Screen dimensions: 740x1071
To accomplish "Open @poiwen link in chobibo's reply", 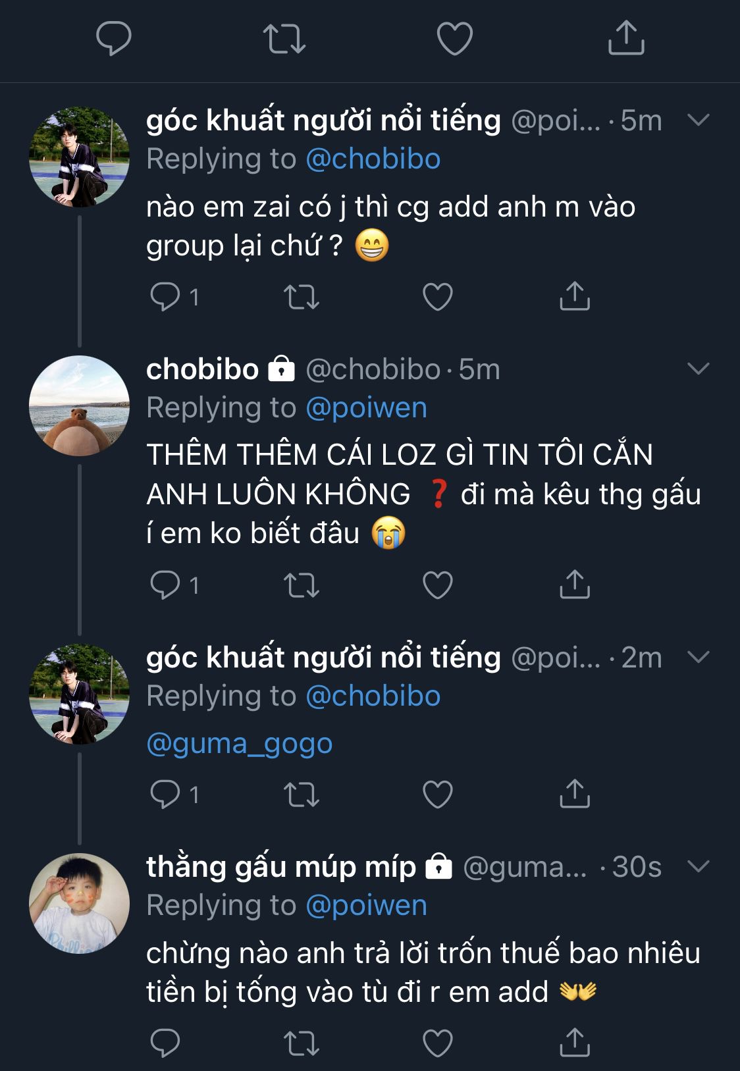I will (367, 408).
